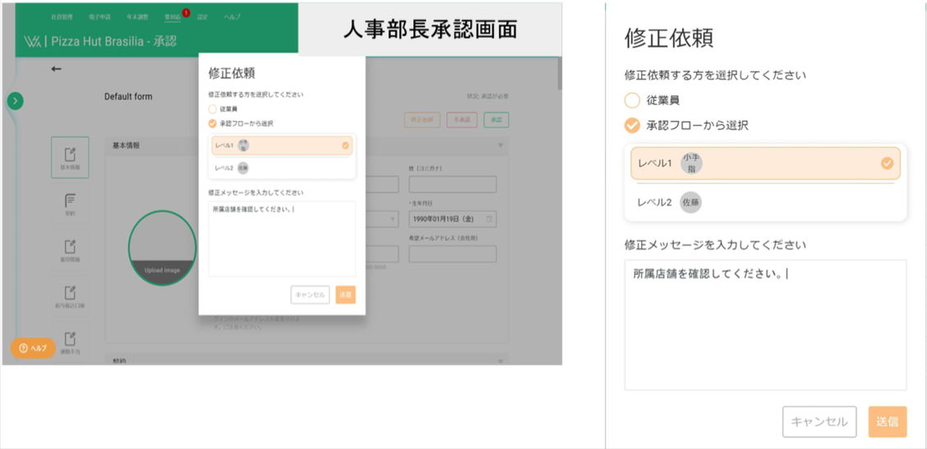Click キャンセル in the small dialog
The height and width of the screenshot is (449, 927).
click(x=311, y=295)
